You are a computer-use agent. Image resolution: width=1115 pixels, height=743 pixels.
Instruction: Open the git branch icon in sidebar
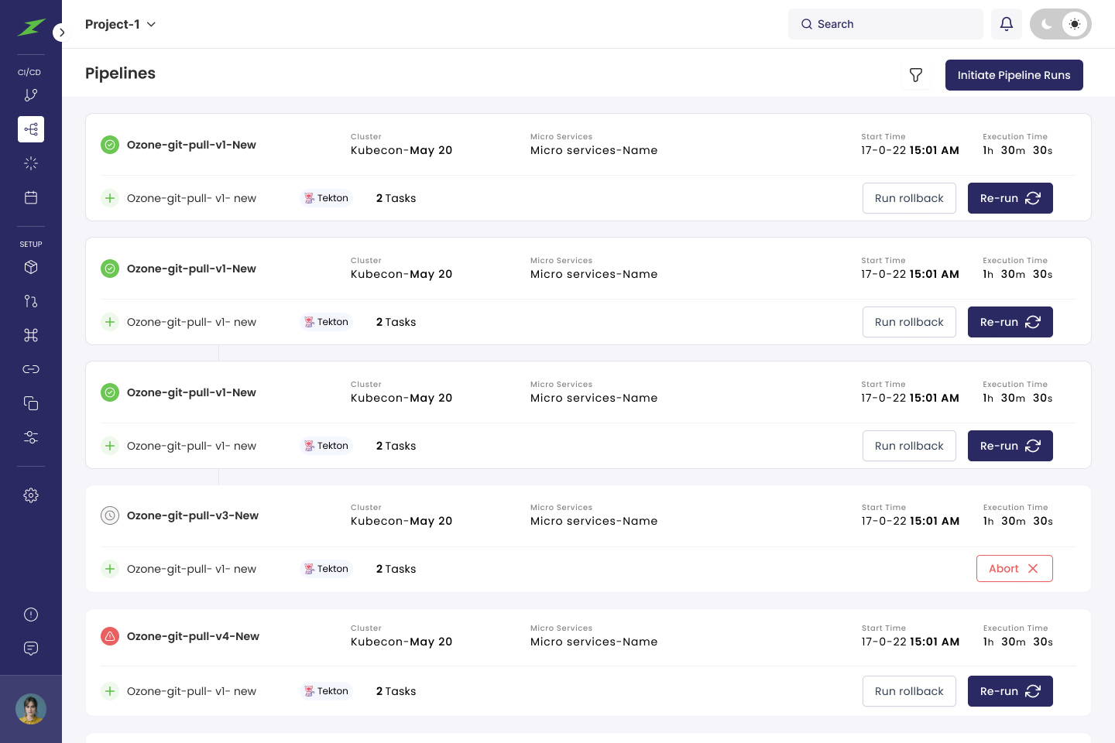pos(31,95)
